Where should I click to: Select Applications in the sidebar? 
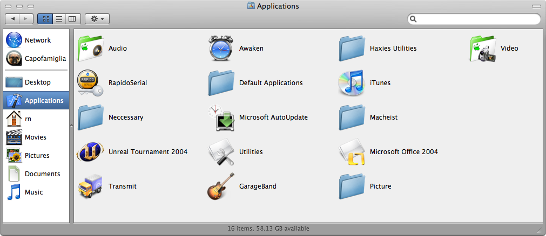click(x=36, y=100)
